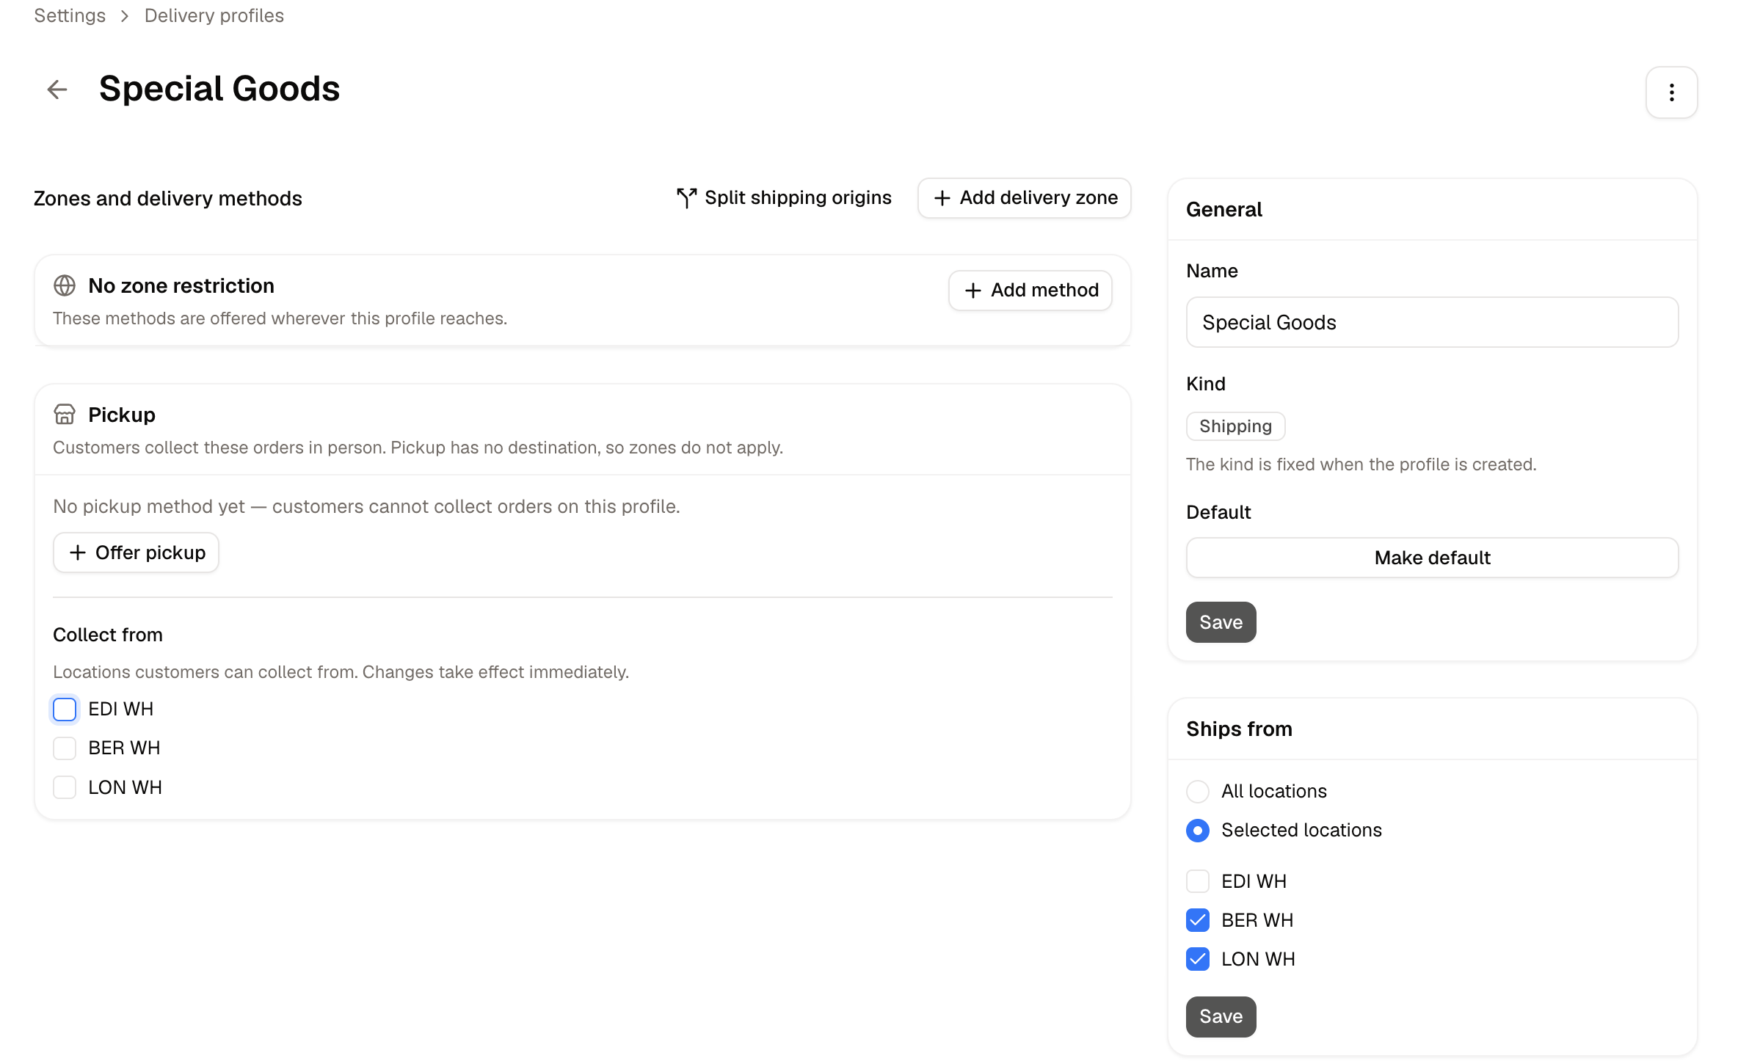Click the Make default button
This screenshot has height=1061, width=1738.
click(1432, 558)
